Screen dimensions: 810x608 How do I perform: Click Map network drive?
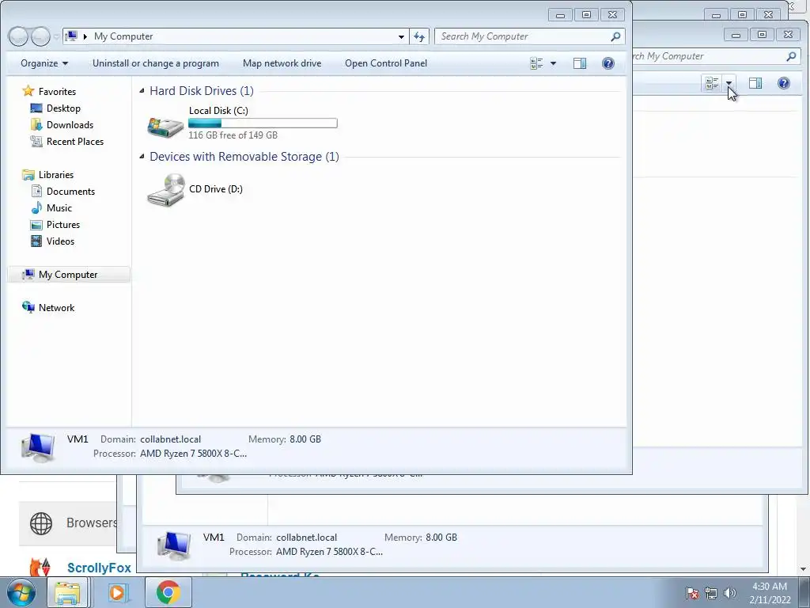(282, 63)
